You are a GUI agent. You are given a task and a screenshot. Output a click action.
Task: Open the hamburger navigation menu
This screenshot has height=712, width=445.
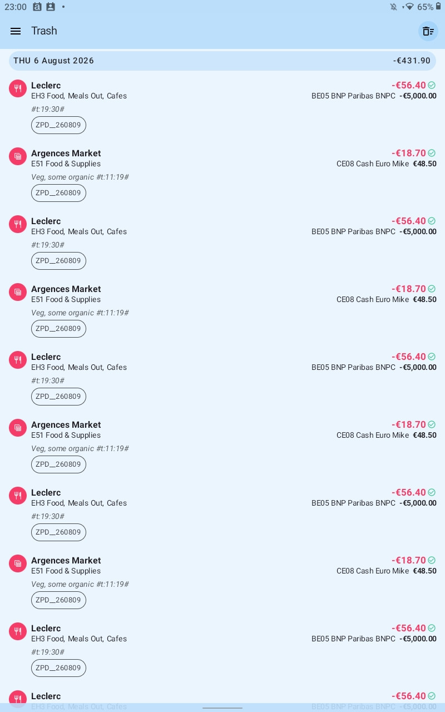coord(16,31)
